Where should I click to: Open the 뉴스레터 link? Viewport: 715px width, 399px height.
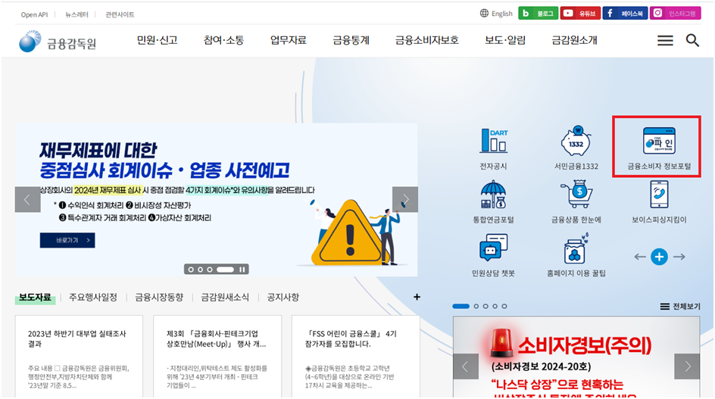click(76, 14)
